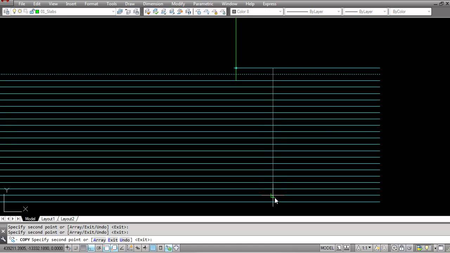The height and width of the screenshot is (253, 450).
Task: Toggle Object Snap in status bar
Action: (107, 248)
